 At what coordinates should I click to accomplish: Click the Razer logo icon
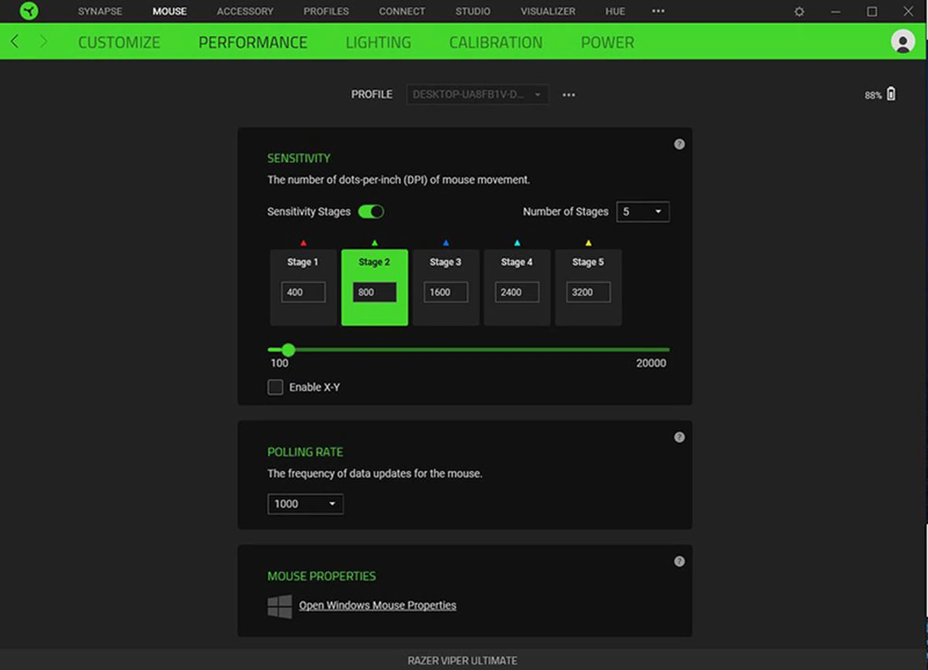29,11
